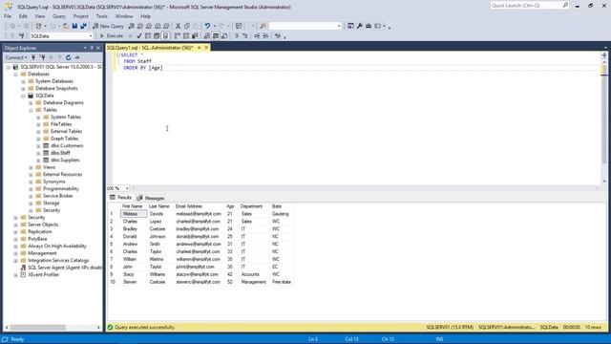This screenshot has height=344, width=611.
Task: Select the 'Melissa' first name cell
Action: [134, 214]
